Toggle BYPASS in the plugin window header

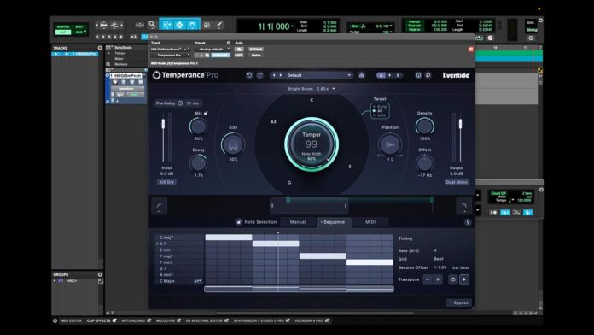pyautogui.click(x=256, y=49)
